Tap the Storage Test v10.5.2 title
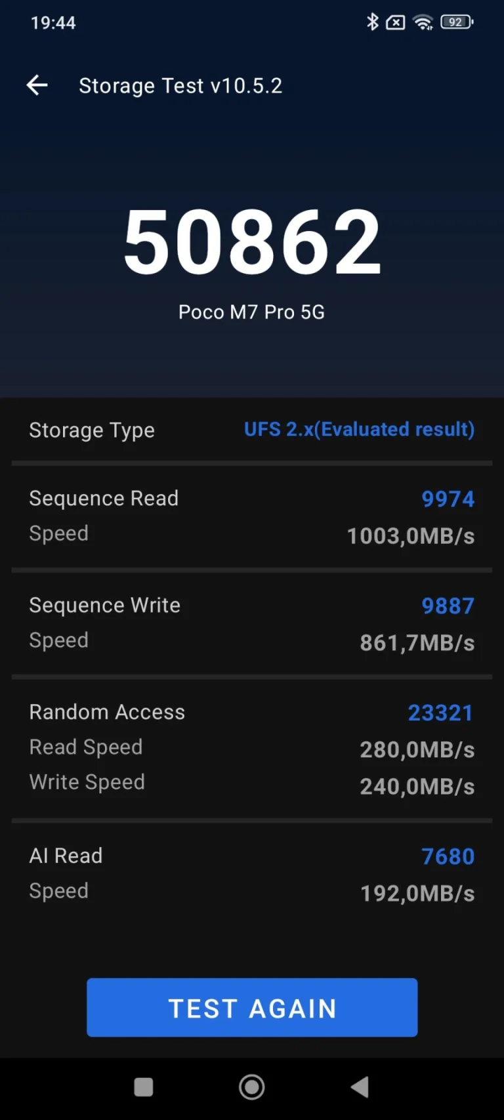Screen dimensions: 504x1120 (181, 85)
